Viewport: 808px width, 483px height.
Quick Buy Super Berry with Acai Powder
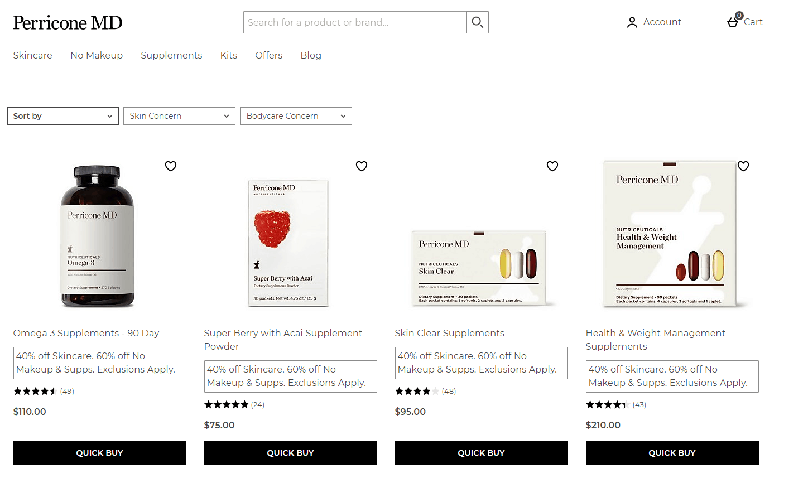coord(291,453)
